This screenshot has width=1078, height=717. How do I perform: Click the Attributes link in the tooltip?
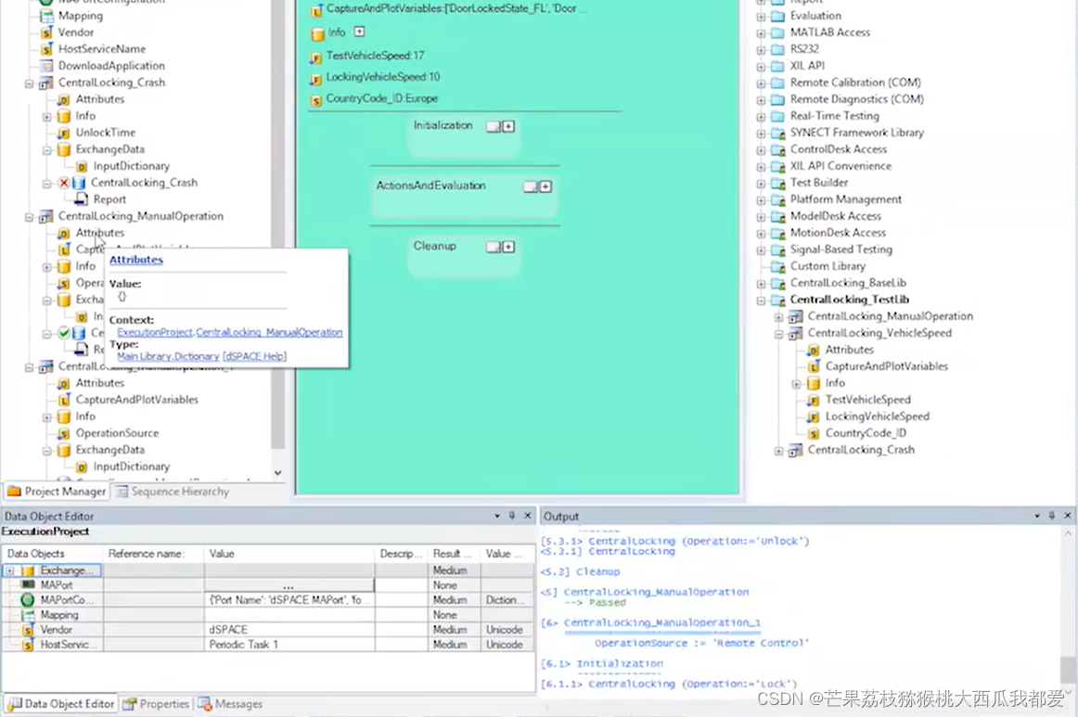click(x=136, y=260)
